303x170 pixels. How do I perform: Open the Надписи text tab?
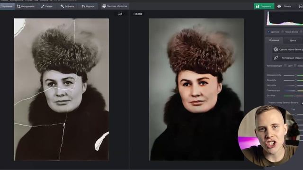(x=88, y=6)
